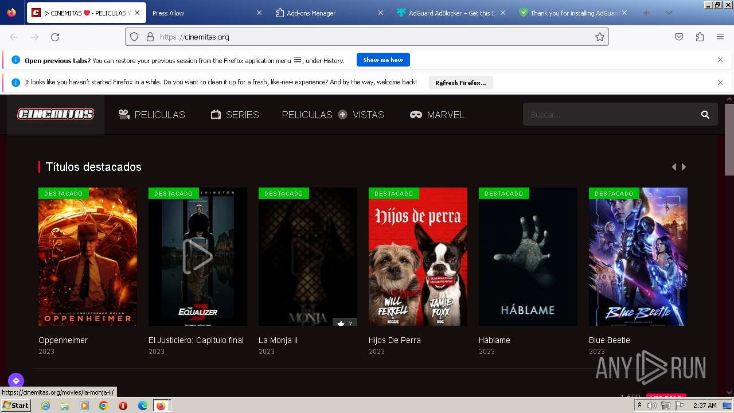Image resolution: width=734 pixels, height=413 pixels.
Task: Open the volume speaker tray icon
Action: point(652,406)
